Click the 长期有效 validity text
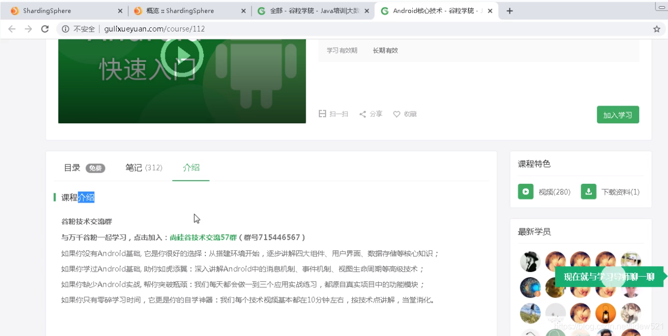668x336 pixels. click(x=385, y=50)
